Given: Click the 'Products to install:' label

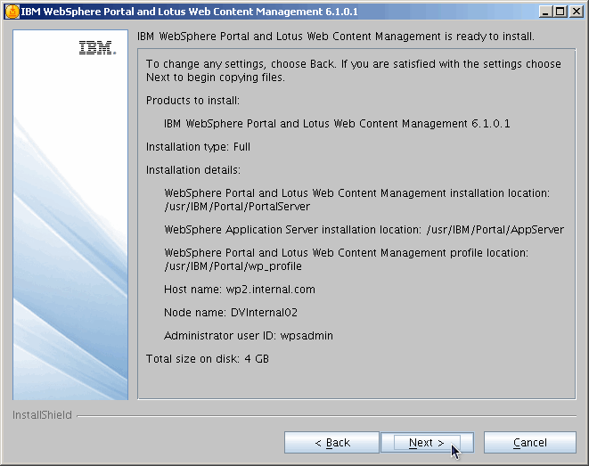Looking at the screenshot, I should pos(194,101).
